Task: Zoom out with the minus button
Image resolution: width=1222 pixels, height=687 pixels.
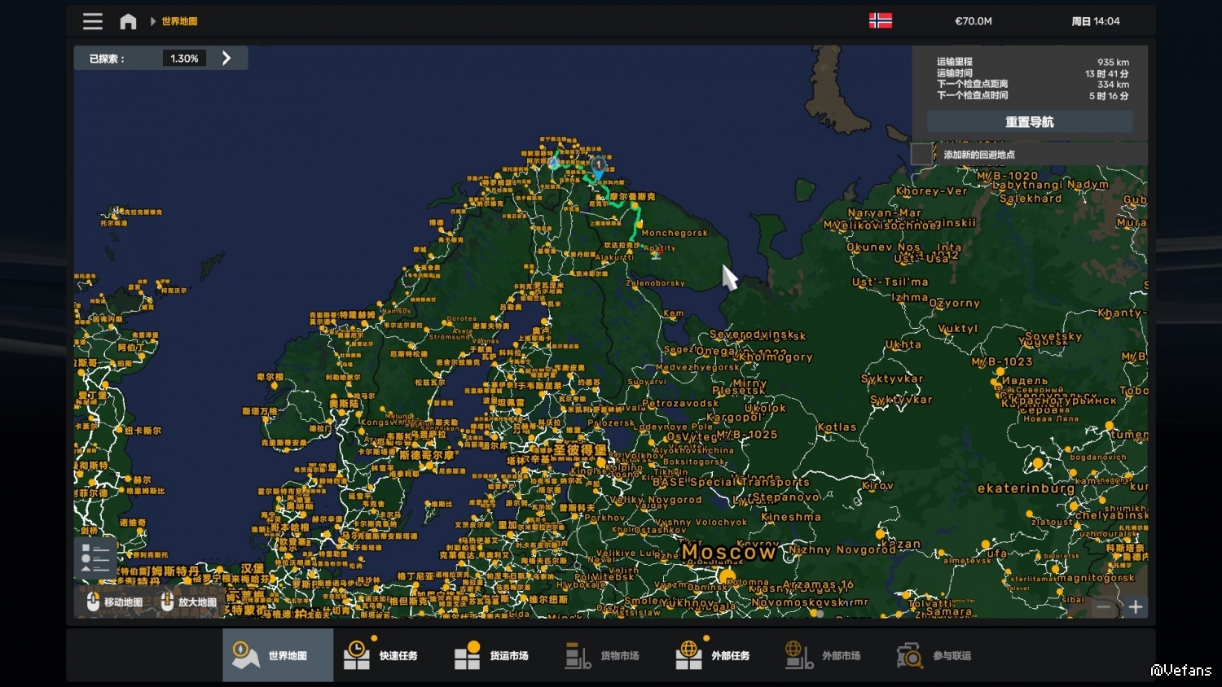Action: [1104, 607]
